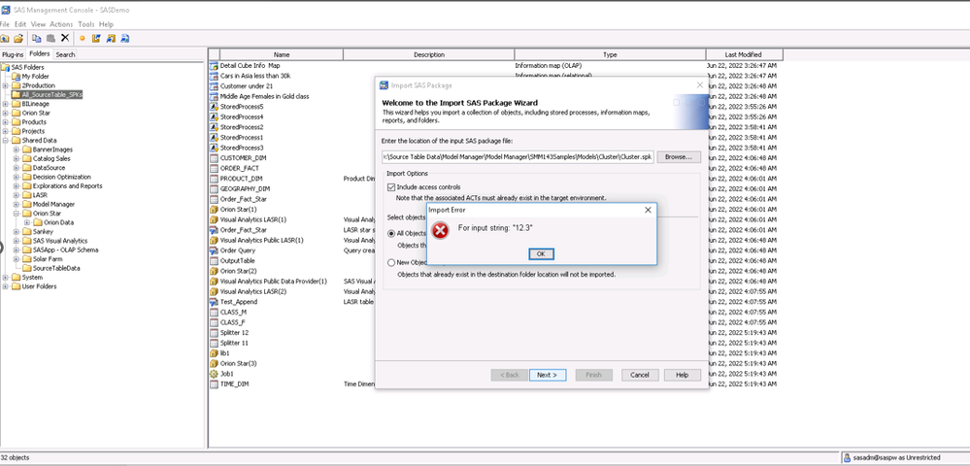The width and height of the screenshot is (970, 466).
Task: Click the black X Delete toolbar icon
Action: pyautogui.click(x=65, y=39)
